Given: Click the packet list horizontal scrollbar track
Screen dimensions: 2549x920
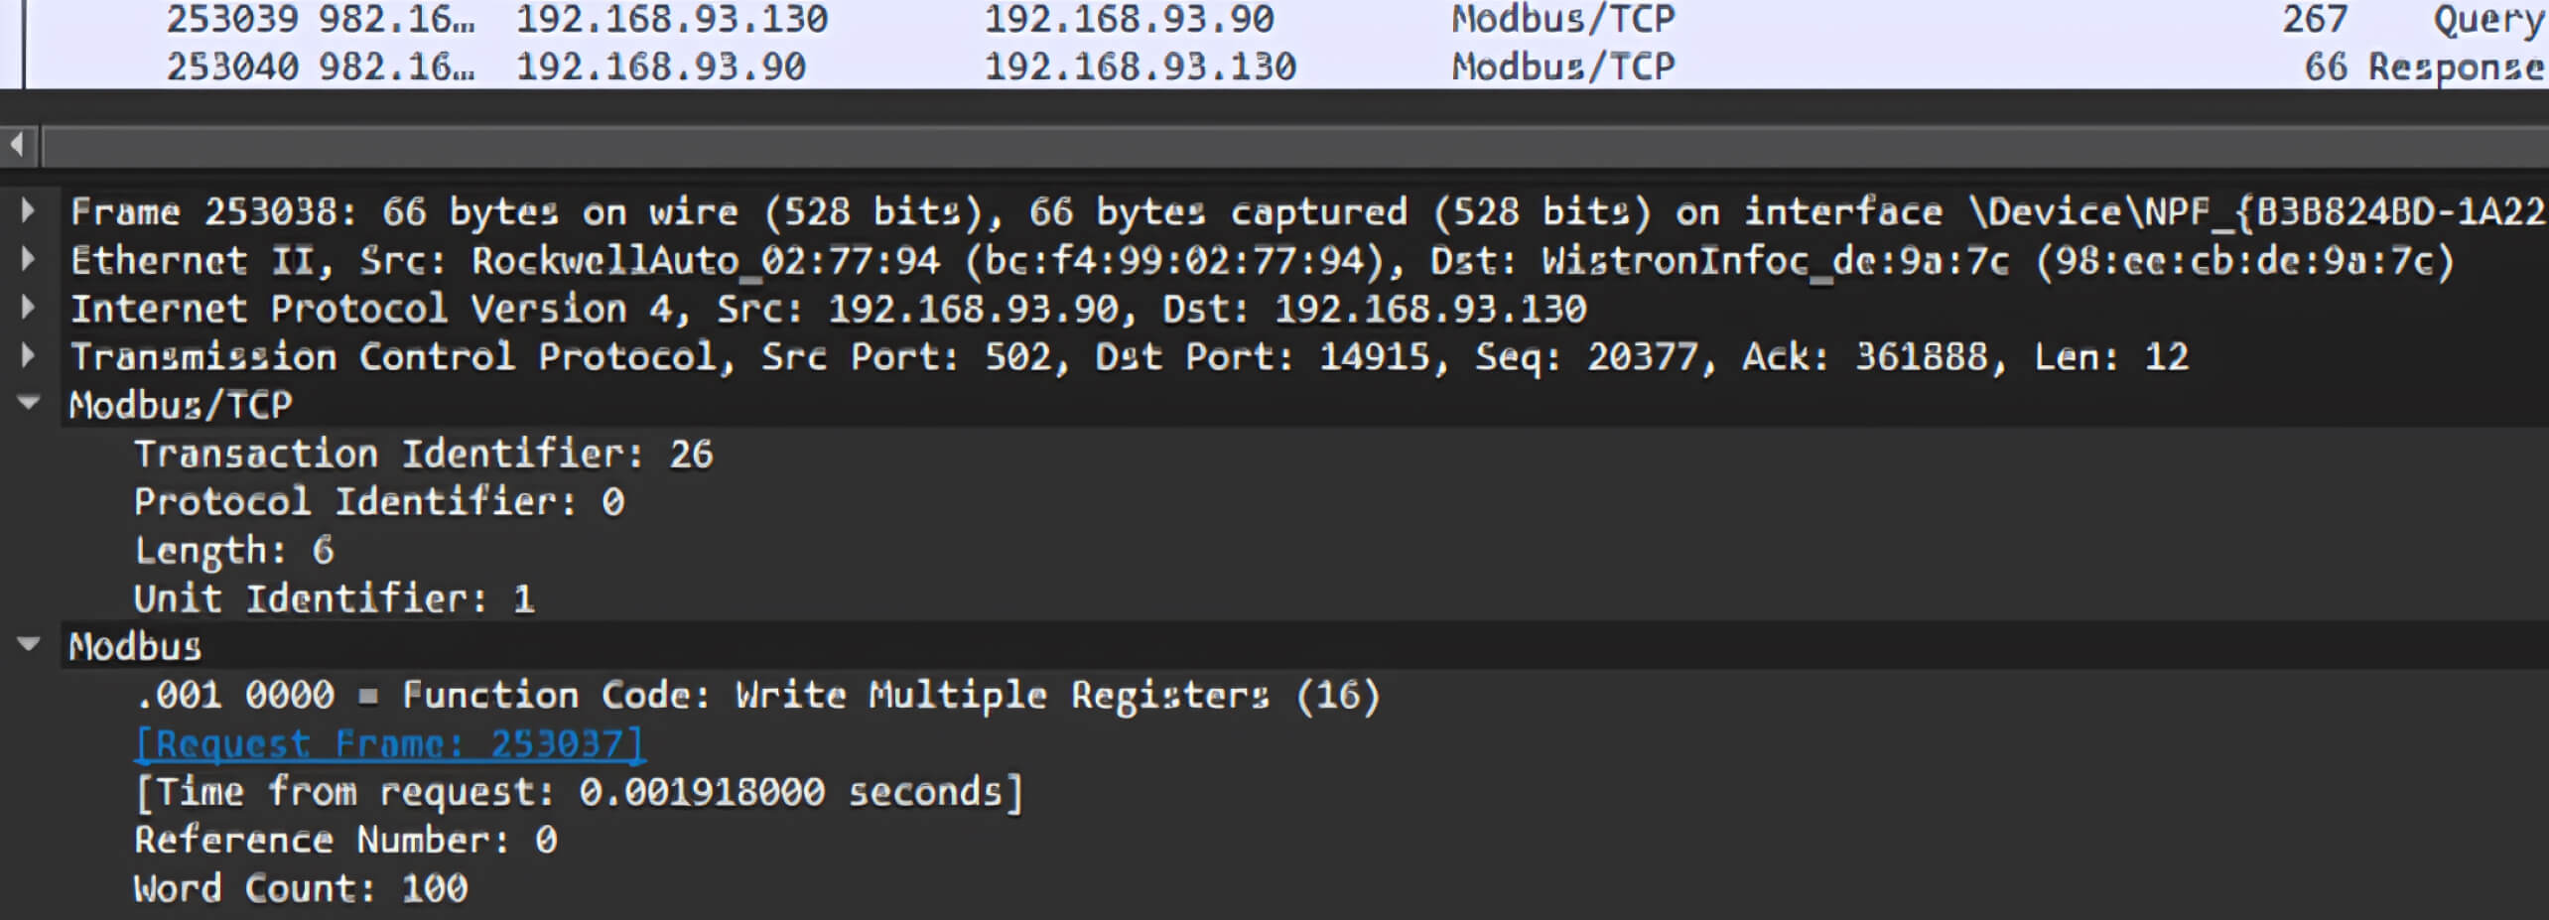Looking at the screenshot, I should 1290,147.
